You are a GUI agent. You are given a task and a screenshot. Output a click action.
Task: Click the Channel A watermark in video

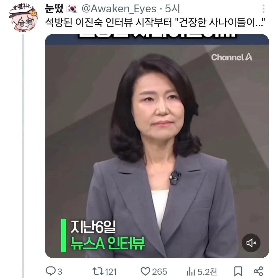point(232,57)
